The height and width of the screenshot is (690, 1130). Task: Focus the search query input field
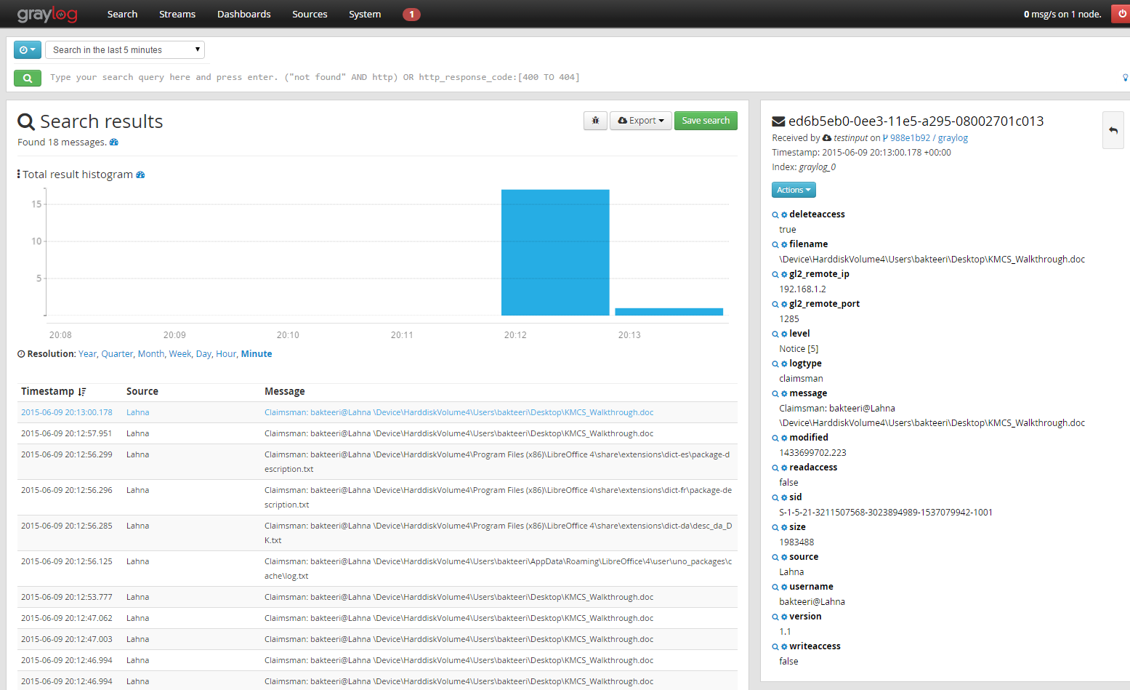coord(581,77)
